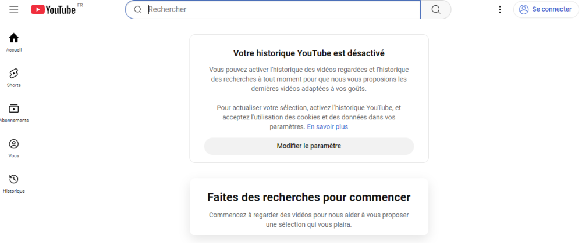Image resolution: width=582 pixels, height=243 pixels.
Task: Open the hamburger guide menu
Action: pos(14,9)
